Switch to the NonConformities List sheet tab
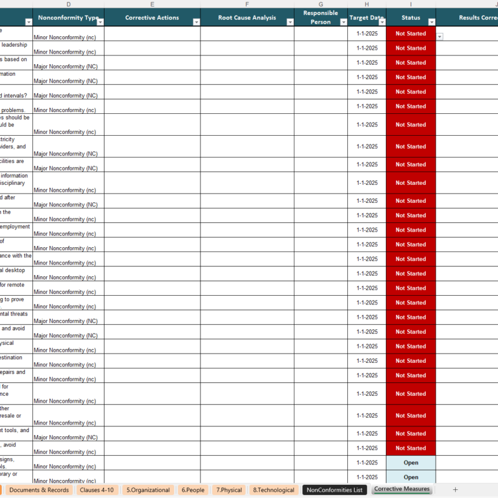498x498 pixels. pyautogui.click(x=334, y=490)
